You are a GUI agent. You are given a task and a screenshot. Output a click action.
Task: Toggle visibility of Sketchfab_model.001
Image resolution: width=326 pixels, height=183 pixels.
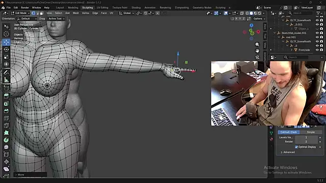tap(317, 33)
